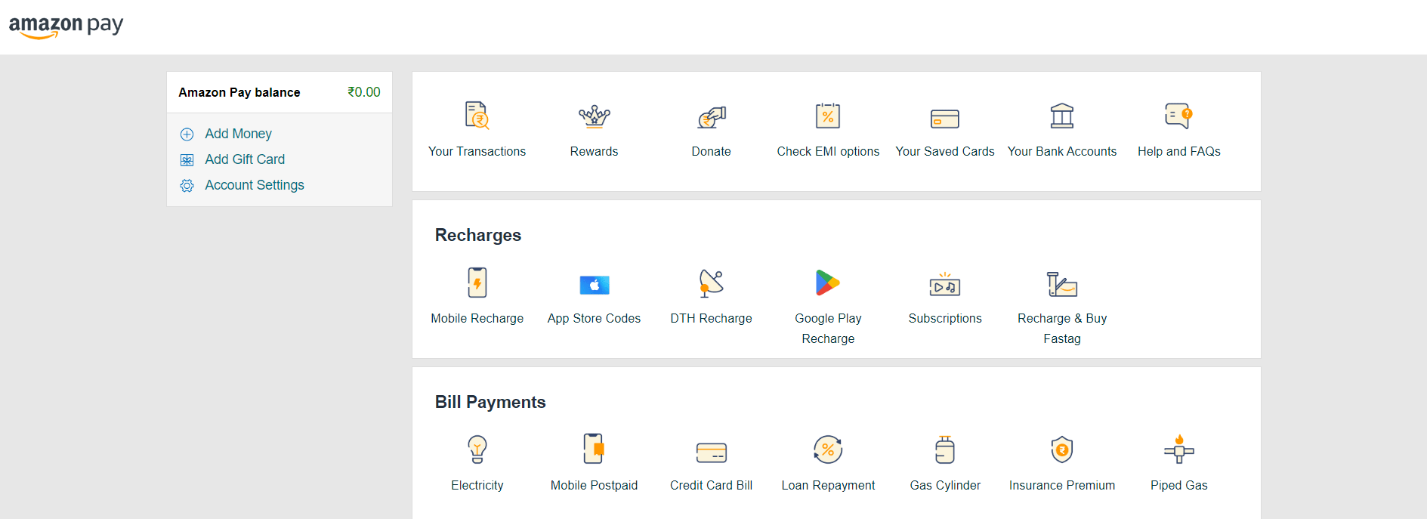Select the Electricity bulb icon

pos(477,449)
